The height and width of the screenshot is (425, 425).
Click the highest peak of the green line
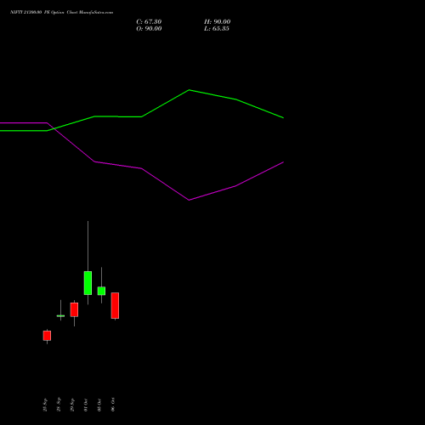pos(190,90)
